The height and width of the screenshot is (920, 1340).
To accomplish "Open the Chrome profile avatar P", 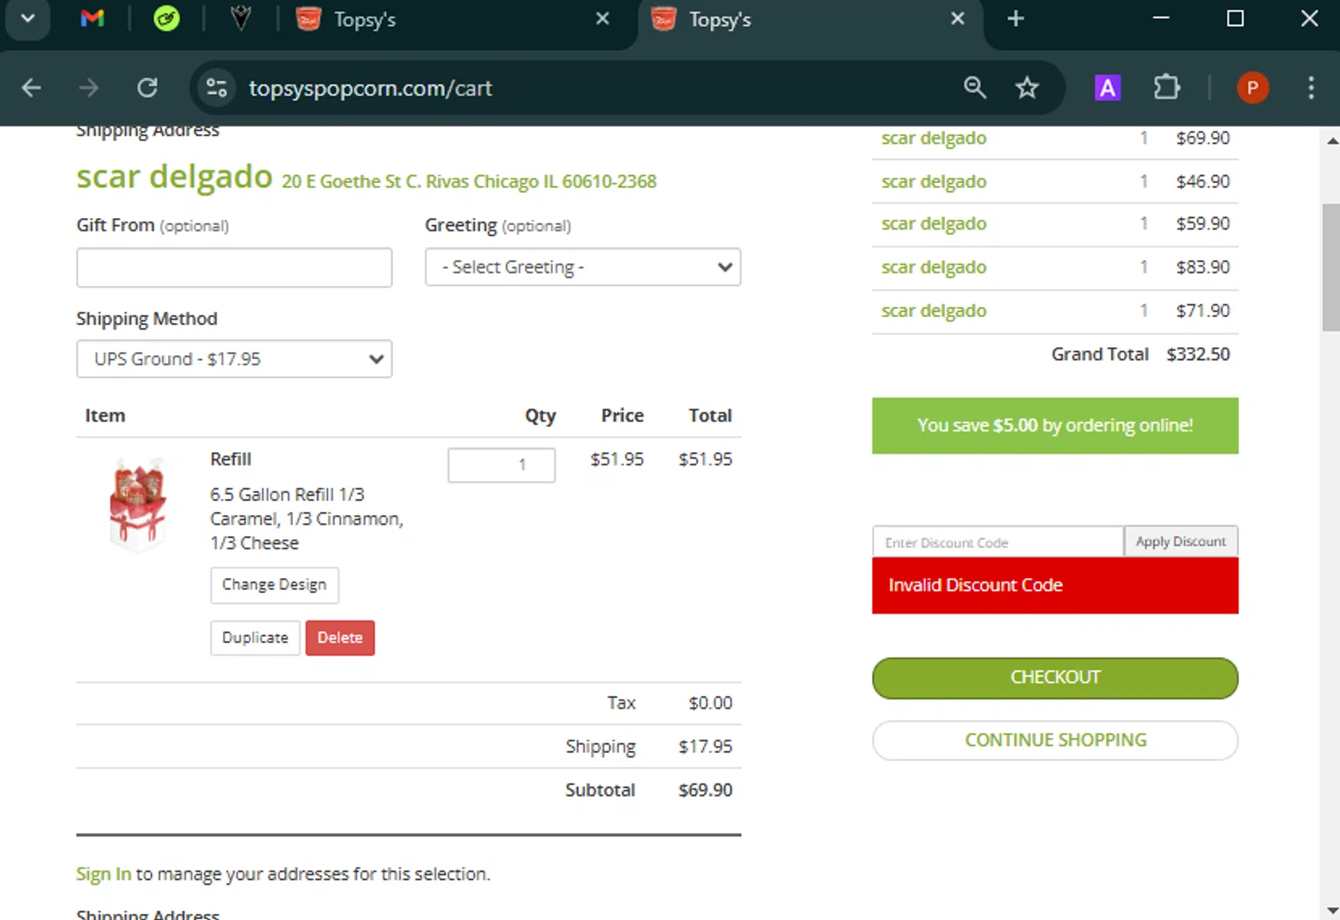I will 1252,88.
